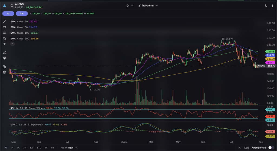
Task: Click the SMA Close 200 legend
Action: click(24, 38)
